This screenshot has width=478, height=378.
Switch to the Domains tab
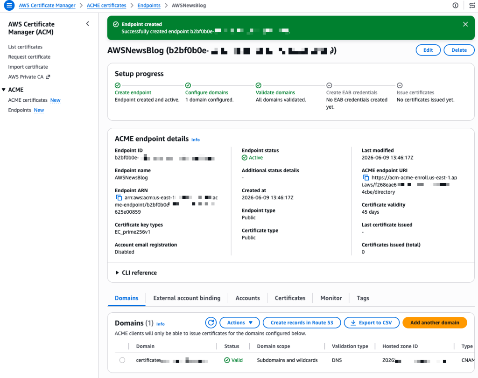pyautogui.click(x=127, y=298)
